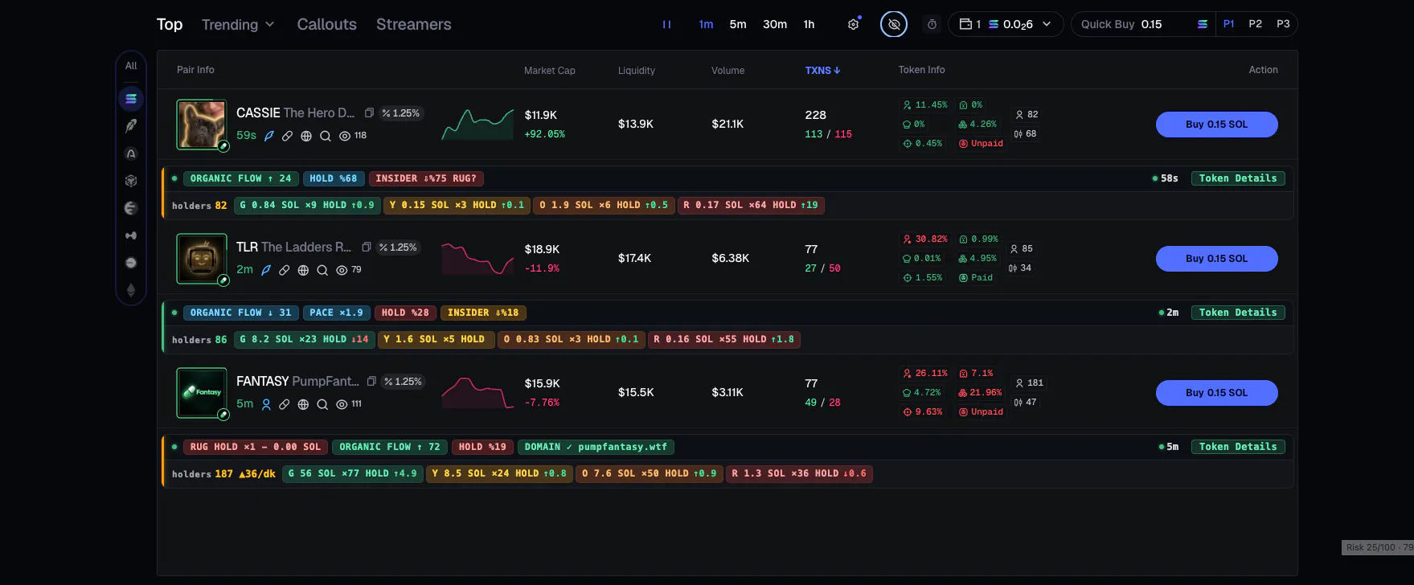Select the Ethereum diamond icon in sidebar

131,290
